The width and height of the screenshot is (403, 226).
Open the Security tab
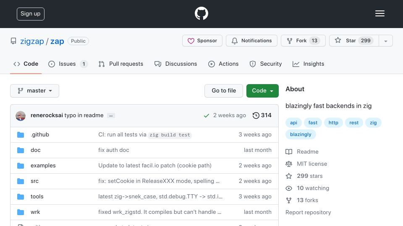click(265, 64)
